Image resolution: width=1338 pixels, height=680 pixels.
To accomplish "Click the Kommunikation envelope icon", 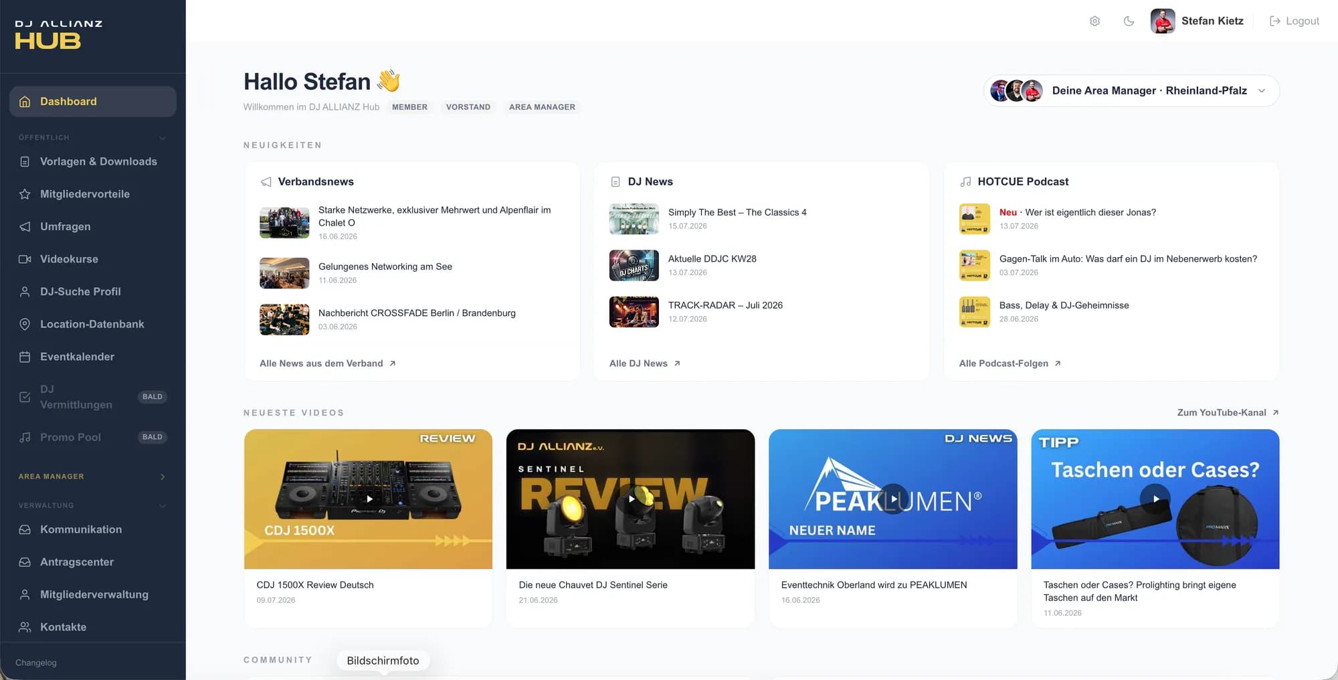I will tap(25, 529).
